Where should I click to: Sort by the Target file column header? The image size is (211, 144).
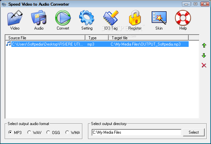[x=149, y=38]
